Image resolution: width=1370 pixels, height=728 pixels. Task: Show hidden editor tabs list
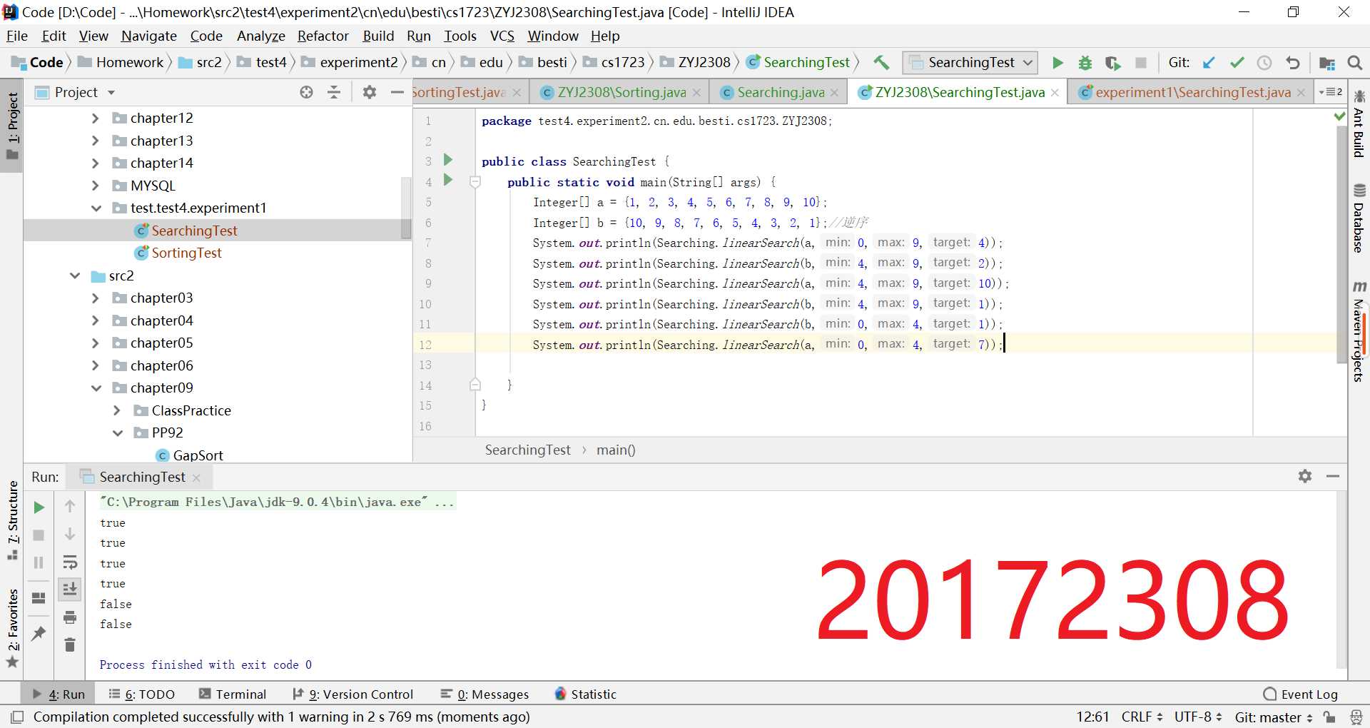click(x=1331, y=92)
